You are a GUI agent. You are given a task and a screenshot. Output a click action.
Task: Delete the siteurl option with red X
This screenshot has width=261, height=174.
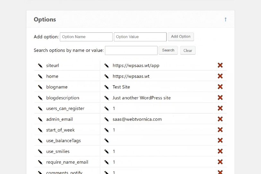220,65
